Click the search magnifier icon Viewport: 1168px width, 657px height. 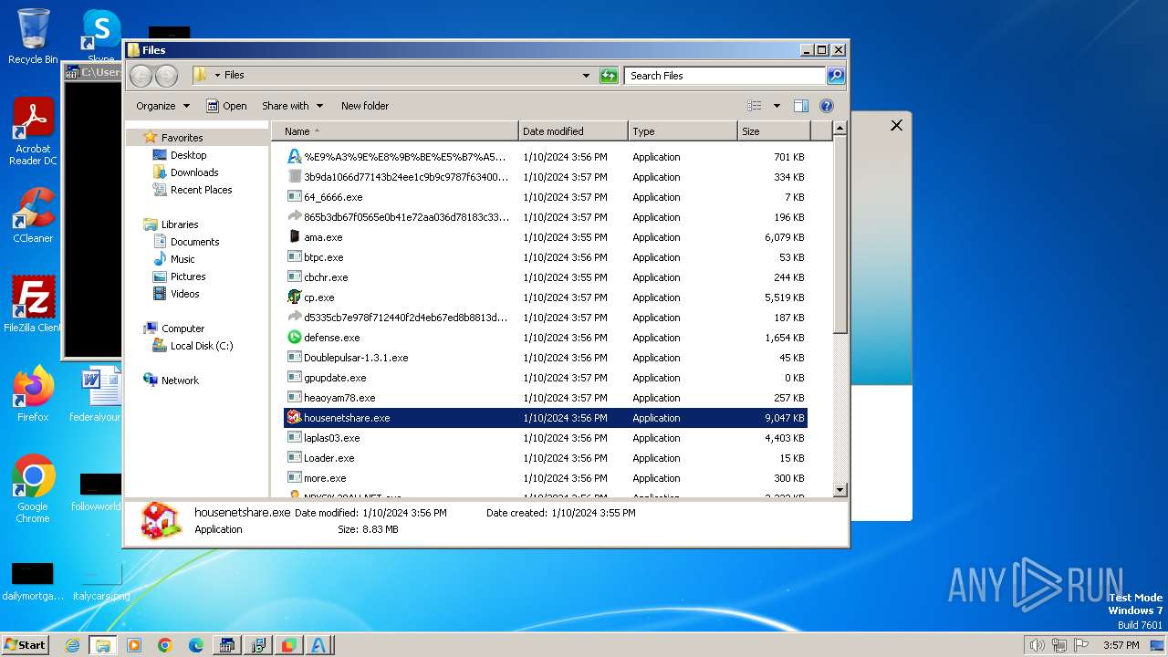(x=835, y=76)
